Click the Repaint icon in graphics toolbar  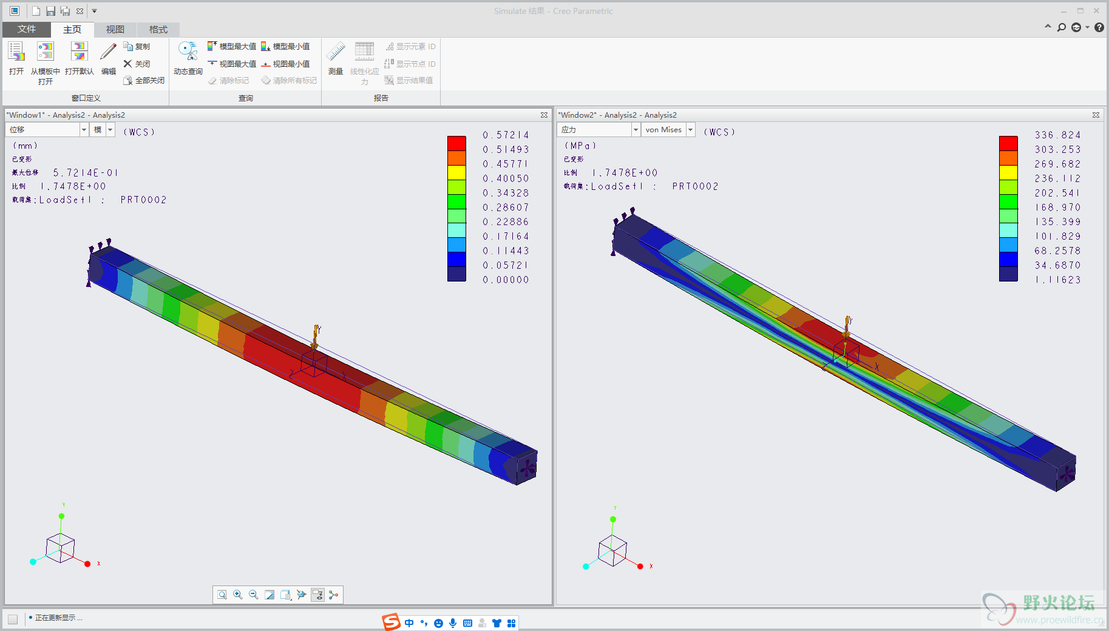pyautogui.click(x=270, y=595)
